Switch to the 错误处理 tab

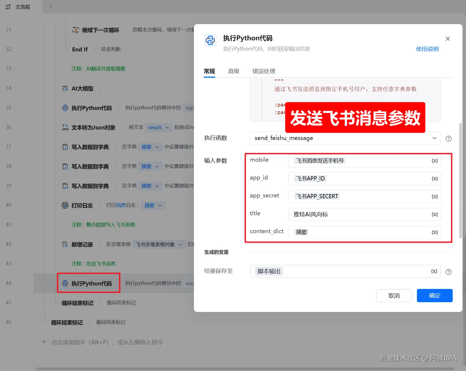tap(264, 71)
